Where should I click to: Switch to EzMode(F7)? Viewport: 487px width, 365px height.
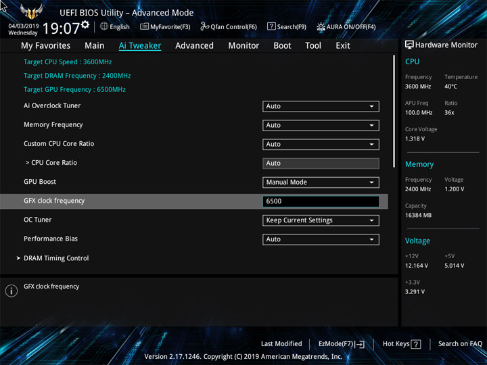tap(342, 344)
